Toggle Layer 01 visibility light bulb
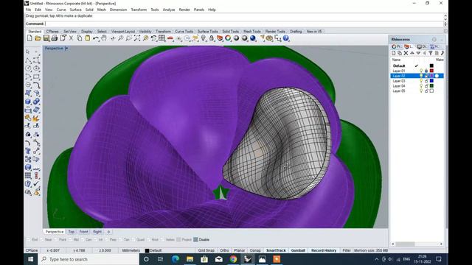The width and height of the screenshot is (472, 265). [421, 71]
